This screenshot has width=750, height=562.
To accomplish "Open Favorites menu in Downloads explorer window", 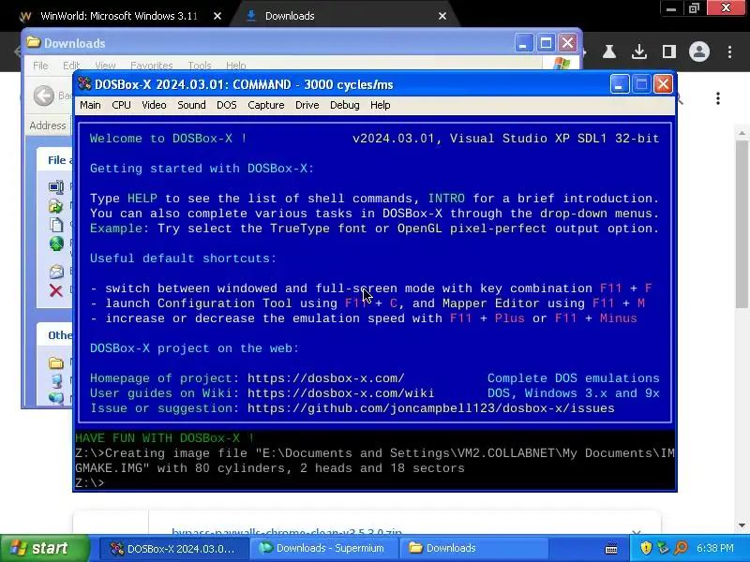I will click(152, 66).
